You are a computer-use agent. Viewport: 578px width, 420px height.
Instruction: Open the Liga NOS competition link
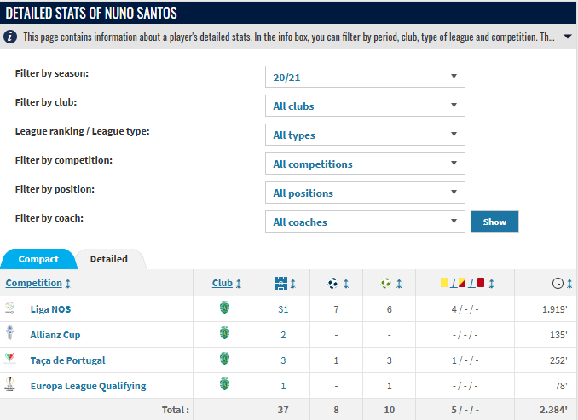pos(50,309)
